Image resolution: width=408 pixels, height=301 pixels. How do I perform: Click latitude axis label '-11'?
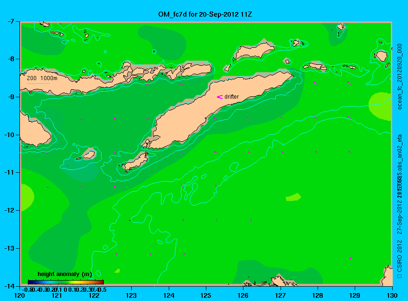point(9,172)
